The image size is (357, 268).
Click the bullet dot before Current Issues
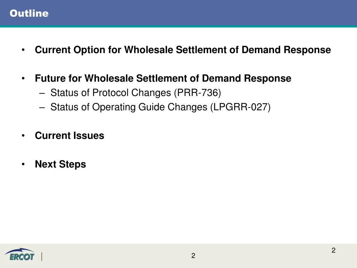(23, 136)
